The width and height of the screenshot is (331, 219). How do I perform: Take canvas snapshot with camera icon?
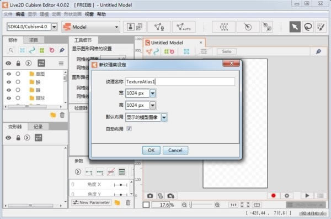150,196
